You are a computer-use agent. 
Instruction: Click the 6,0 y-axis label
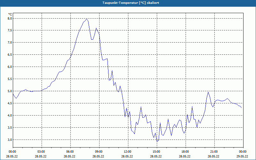click(10, 67)
